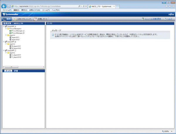Open the 分析/プランニング tab
The width and height of the screenshot is (176, 134).
point(22,19)
